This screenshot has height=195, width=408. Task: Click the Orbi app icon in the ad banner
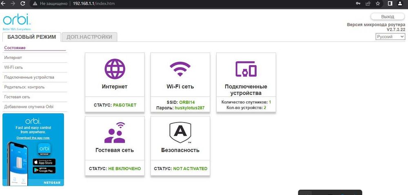(x=44, y=149)
